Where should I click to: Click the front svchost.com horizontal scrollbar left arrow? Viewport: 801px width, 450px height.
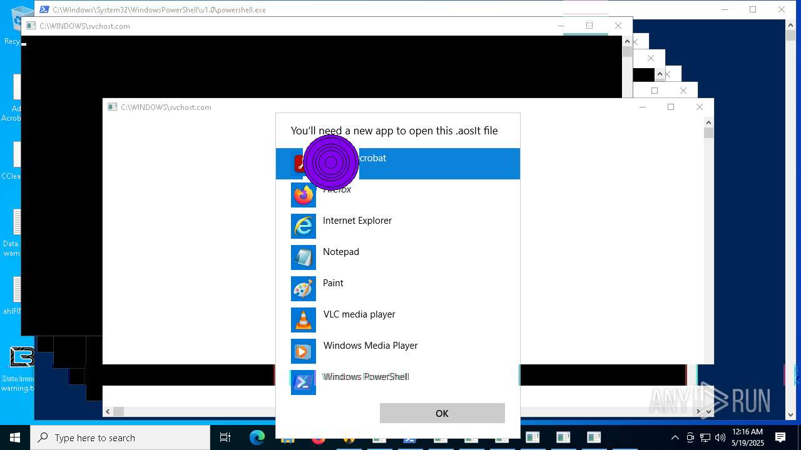point(108,411)
